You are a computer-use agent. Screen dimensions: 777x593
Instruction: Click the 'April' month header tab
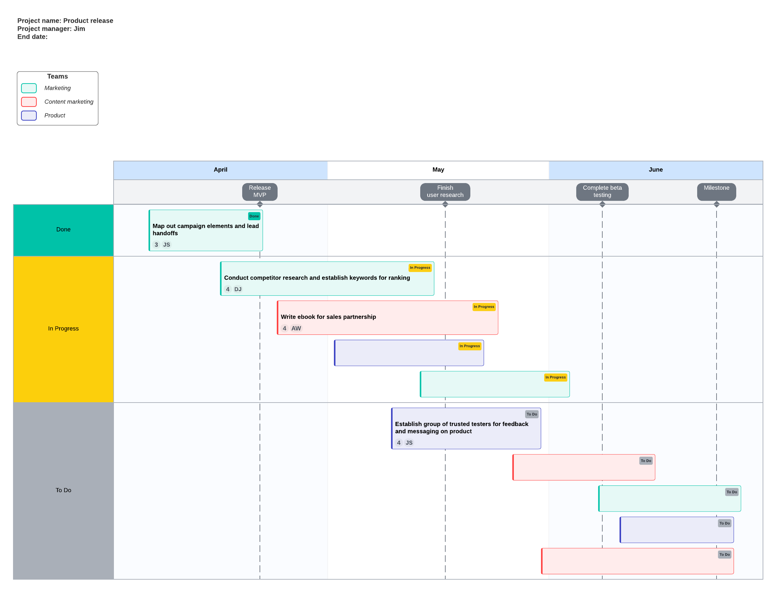coord(220,169)
